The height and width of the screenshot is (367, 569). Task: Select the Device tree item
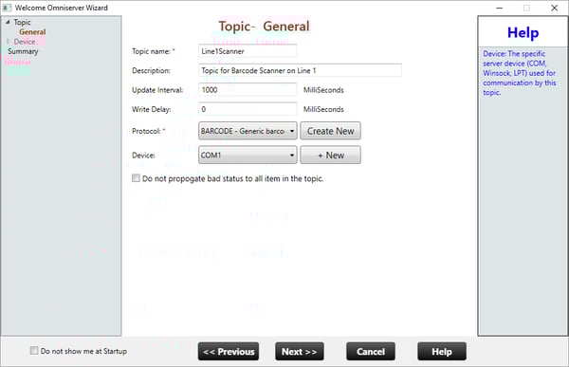point(25,42)
